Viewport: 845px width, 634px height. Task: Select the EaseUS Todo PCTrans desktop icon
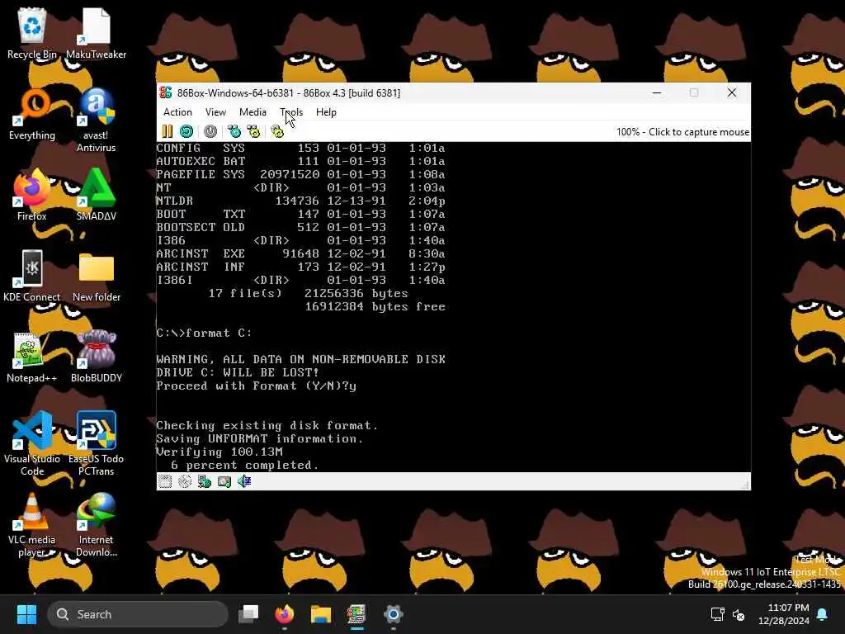tap(96, 443)
